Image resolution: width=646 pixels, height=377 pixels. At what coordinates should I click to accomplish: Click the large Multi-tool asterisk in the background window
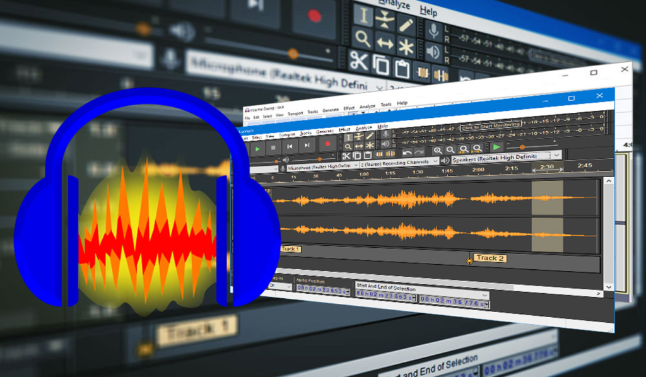point(406,47)
